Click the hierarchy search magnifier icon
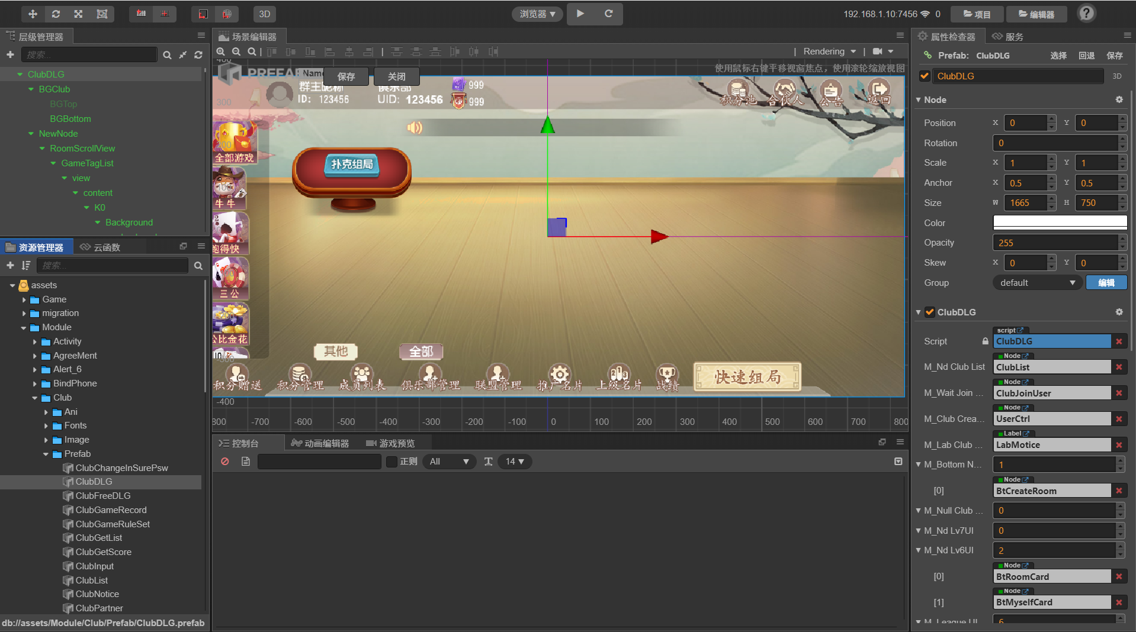The image size is (1136, 632). pyautogui.click(x=167, y=55)
